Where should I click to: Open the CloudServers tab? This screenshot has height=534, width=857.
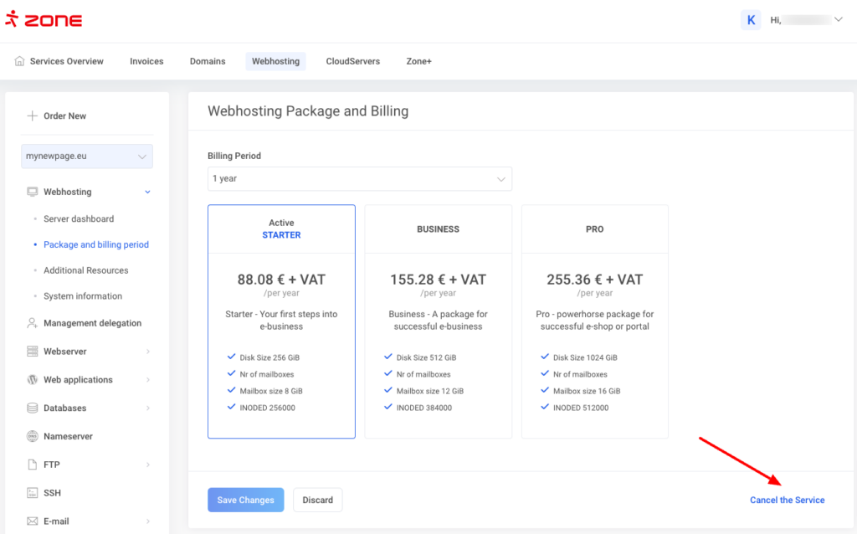(352, 61)
